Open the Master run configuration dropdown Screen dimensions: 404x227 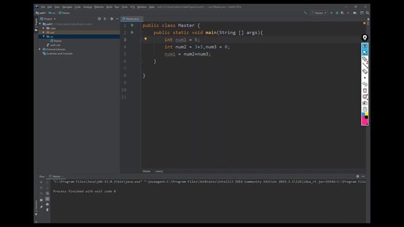[x=319, y=13]
